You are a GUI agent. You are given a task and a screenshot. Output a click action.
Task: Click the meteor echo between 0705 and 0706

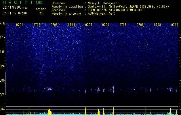click(x=98, y=89)
